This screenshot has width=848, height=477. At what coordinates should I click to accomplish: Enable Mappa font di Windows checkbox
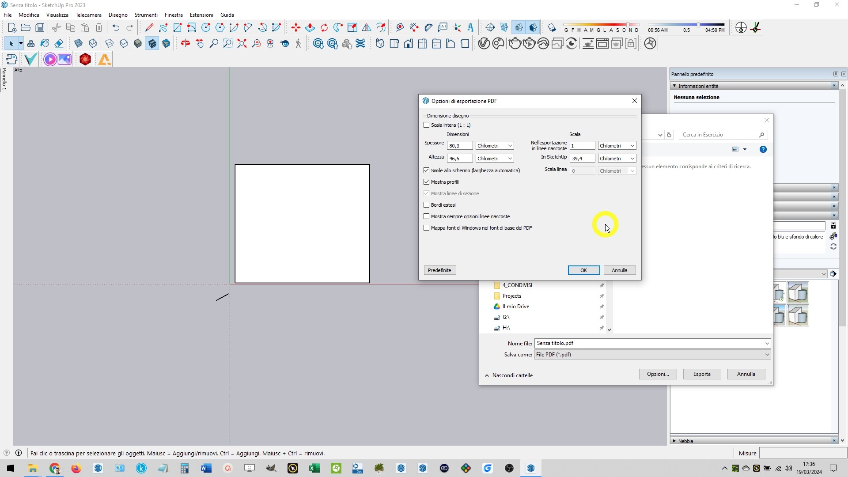pyautogui.click(x=426, y=228)
